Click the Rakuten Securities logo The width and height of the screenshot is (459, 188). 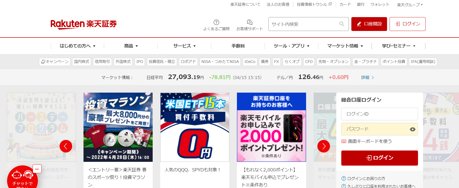click(84, 24)
